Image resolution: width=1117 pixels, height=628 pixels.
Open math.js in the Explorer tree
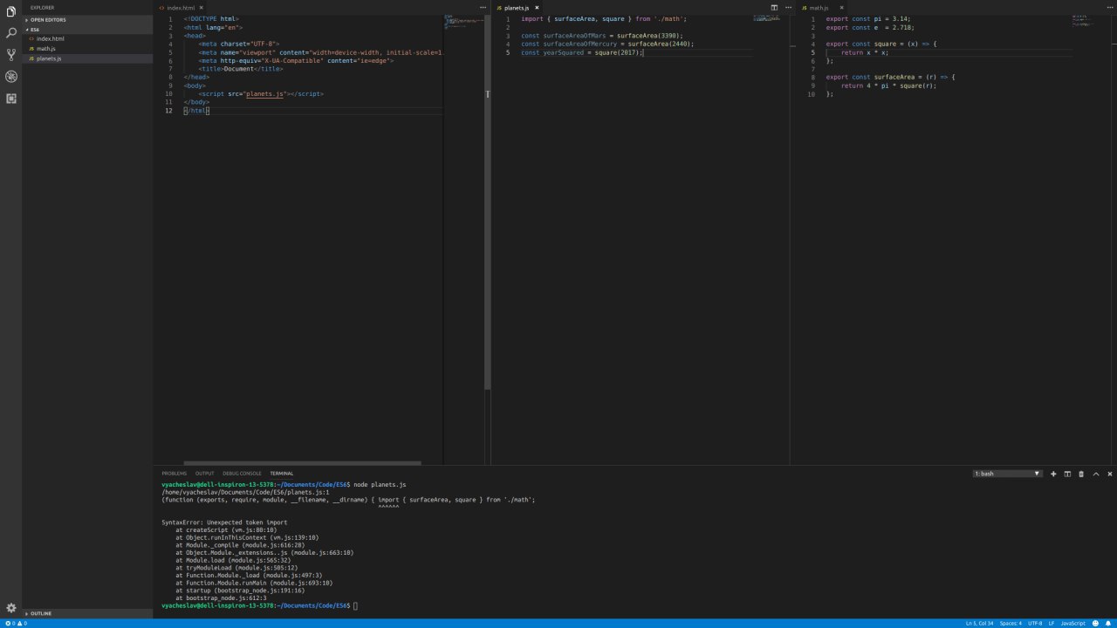[x=87, y=49]
